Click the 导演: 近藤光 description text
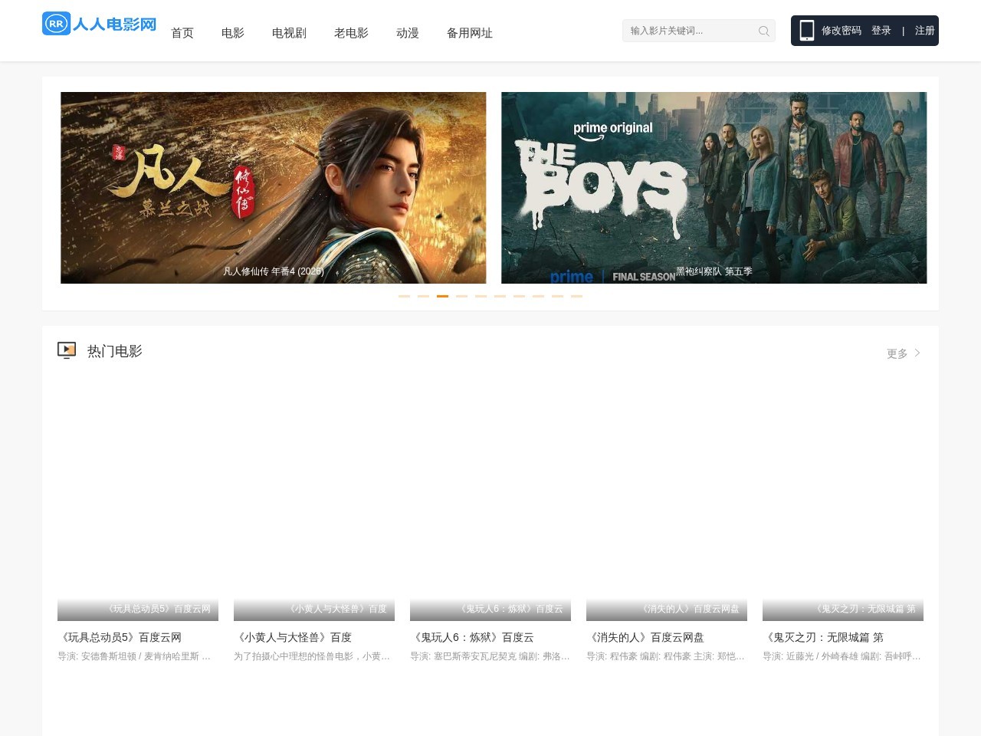The height and width of the screenshot is (736, 981). point(842,656)
